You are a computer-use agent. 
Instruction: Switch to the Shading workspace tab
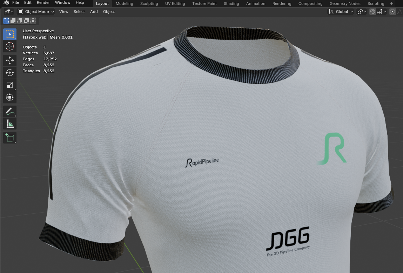(231, 4)
